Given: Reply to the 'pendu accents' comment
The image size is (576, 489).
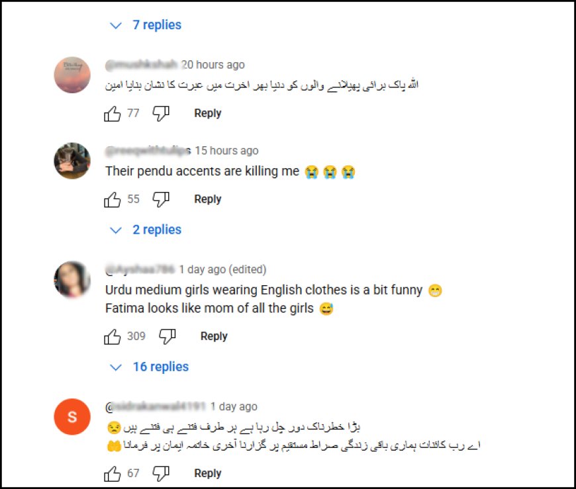Looking at the screenshot, I should (x=207, y=199).
